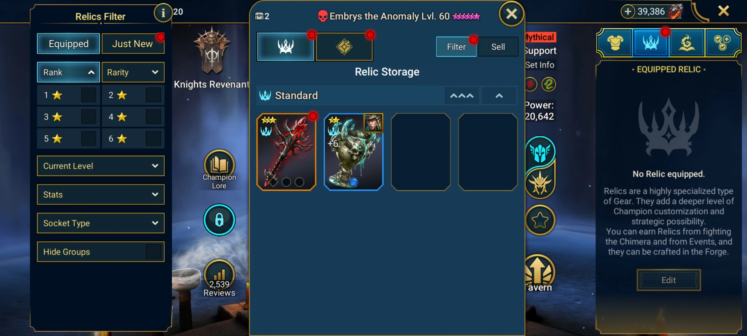Collapse the Standard relic group chevron

point(499,96)
